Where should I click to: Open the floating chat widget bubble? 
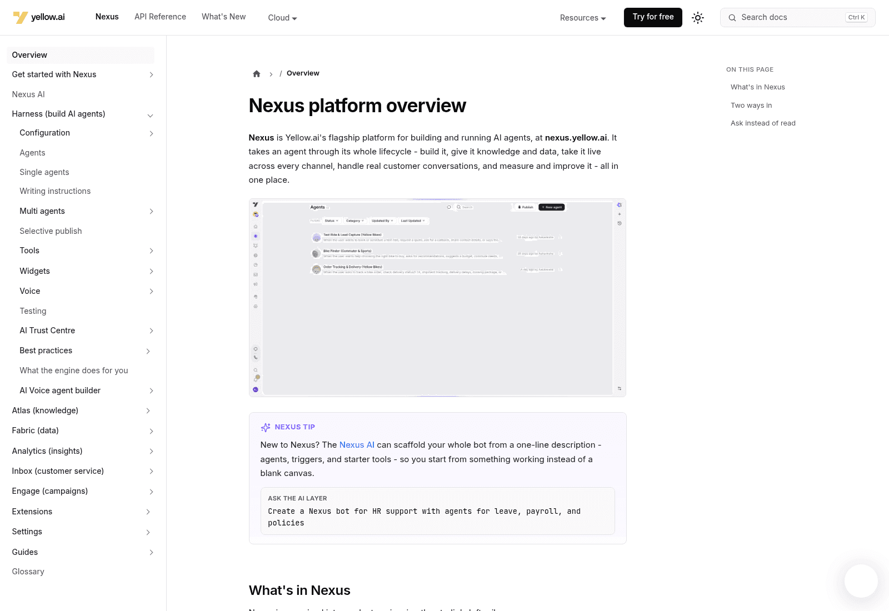point(861,581)
